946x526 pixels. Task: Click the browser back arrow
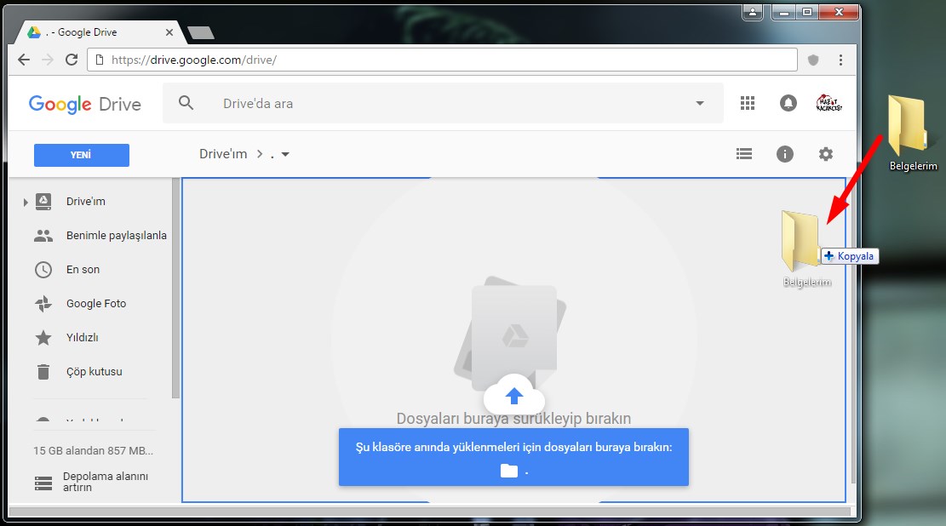(24, 60)
